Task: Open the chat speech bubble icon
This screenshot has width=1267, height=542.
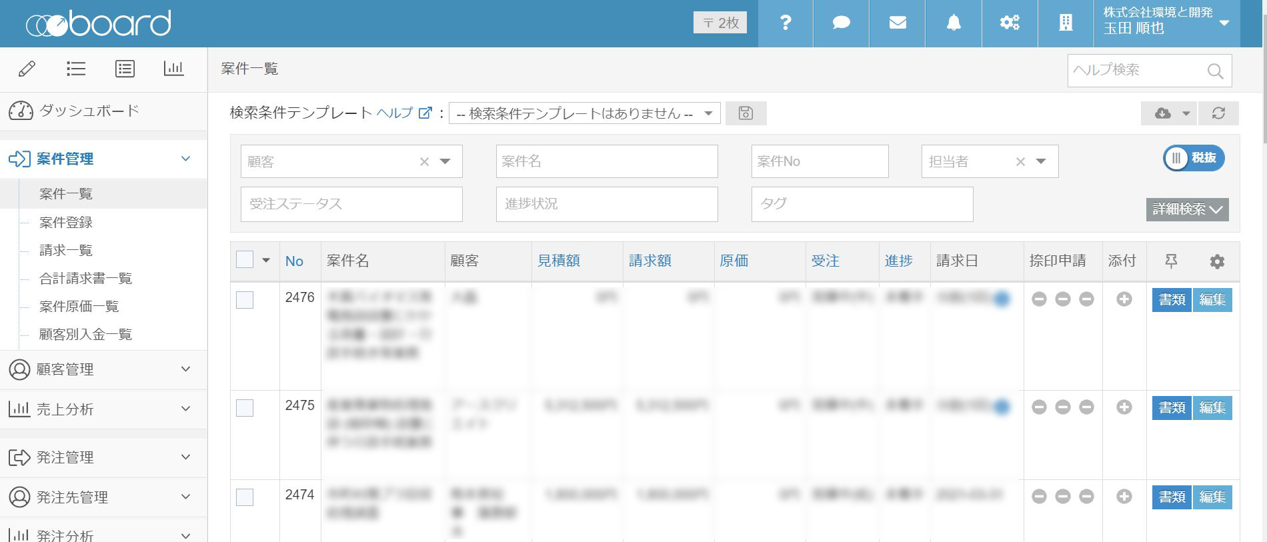Action: click(842, 23)
